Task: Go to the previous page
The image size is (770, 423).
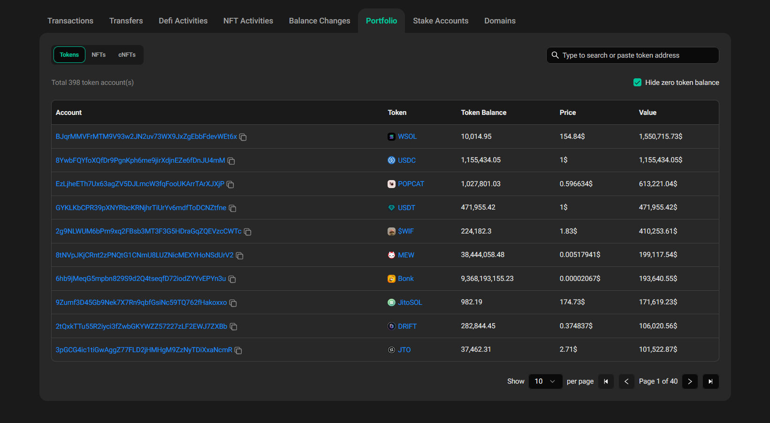Action: point(626,381)
